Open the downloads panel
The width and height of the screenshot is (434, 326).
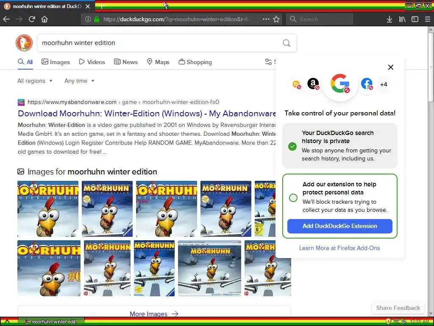click(389, 19)
